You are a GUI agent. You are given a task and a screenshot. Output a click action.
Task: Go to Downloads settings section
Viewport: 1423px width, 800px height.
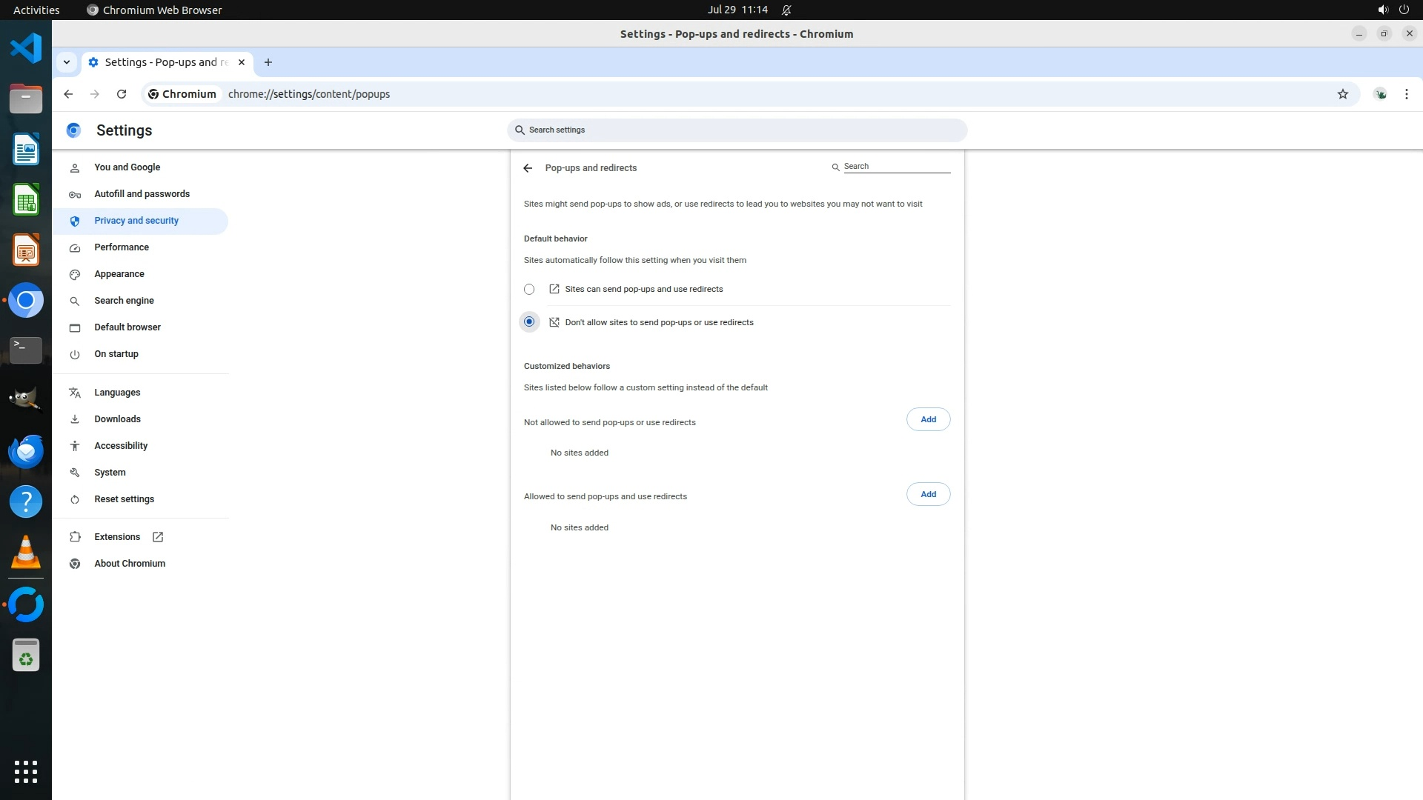pyautogui.click(x=117, y=419)
